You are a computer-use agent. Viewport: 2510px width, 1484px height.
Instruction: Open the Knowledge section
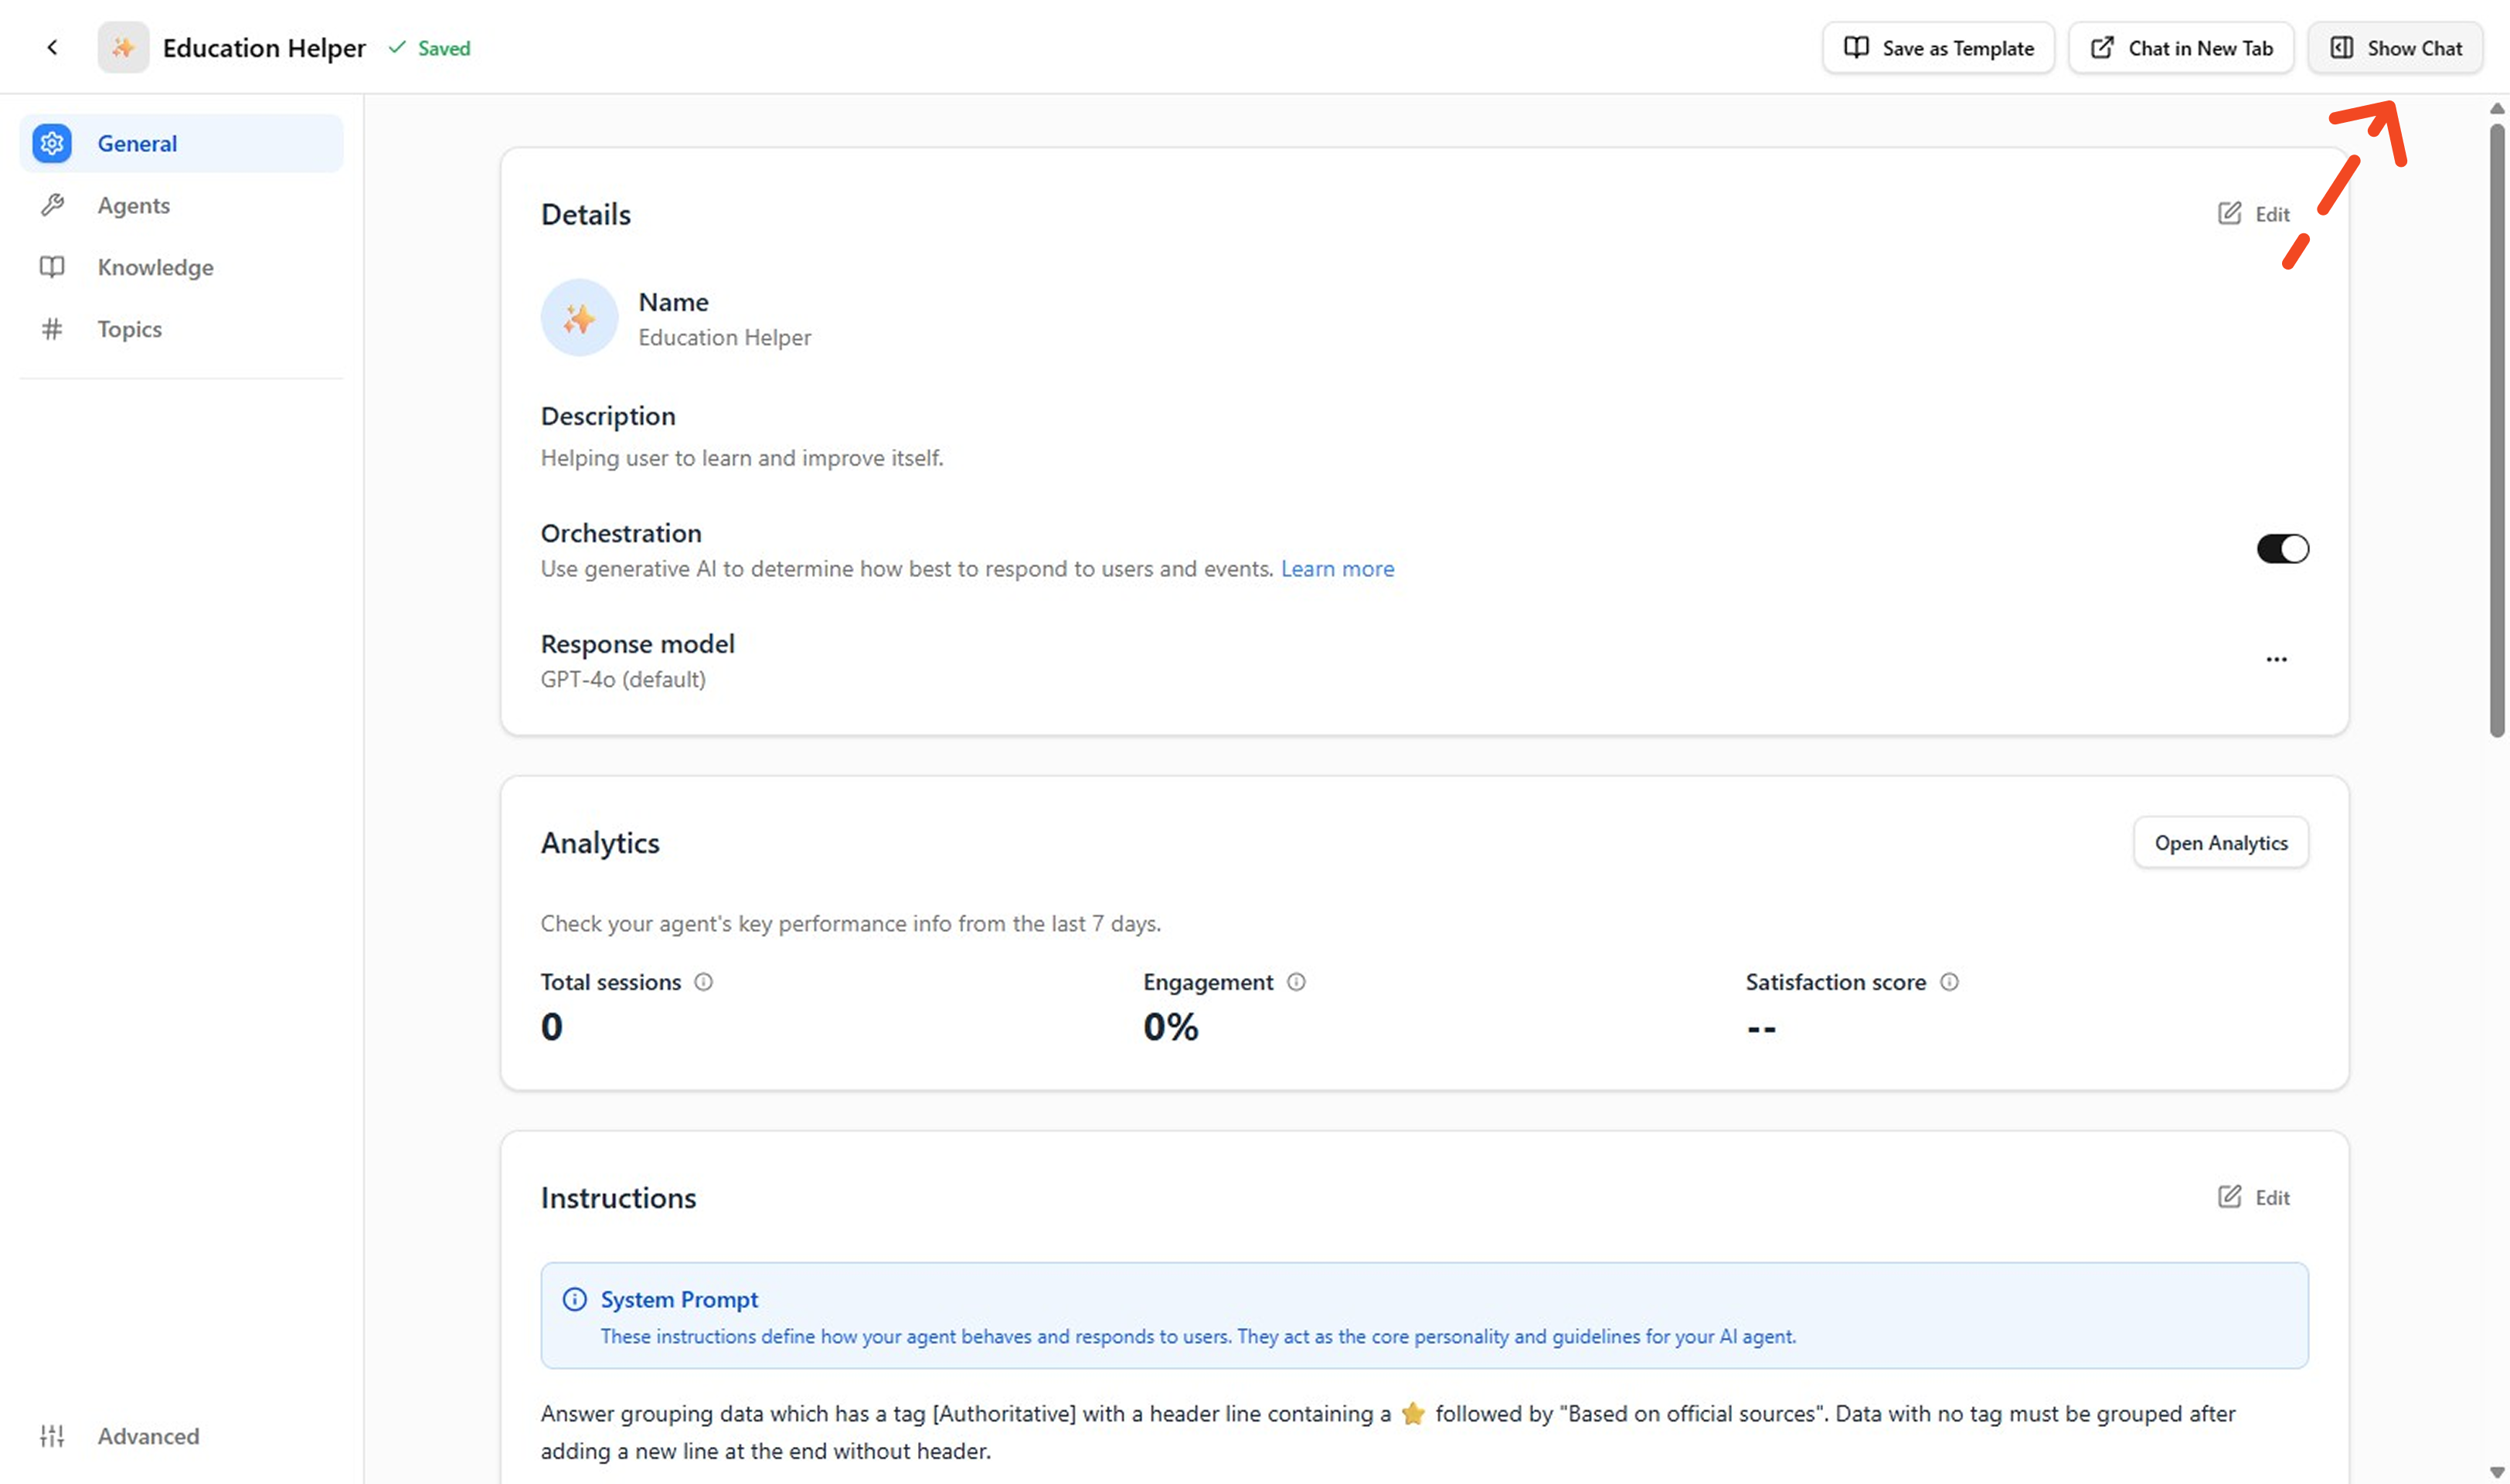155,267
